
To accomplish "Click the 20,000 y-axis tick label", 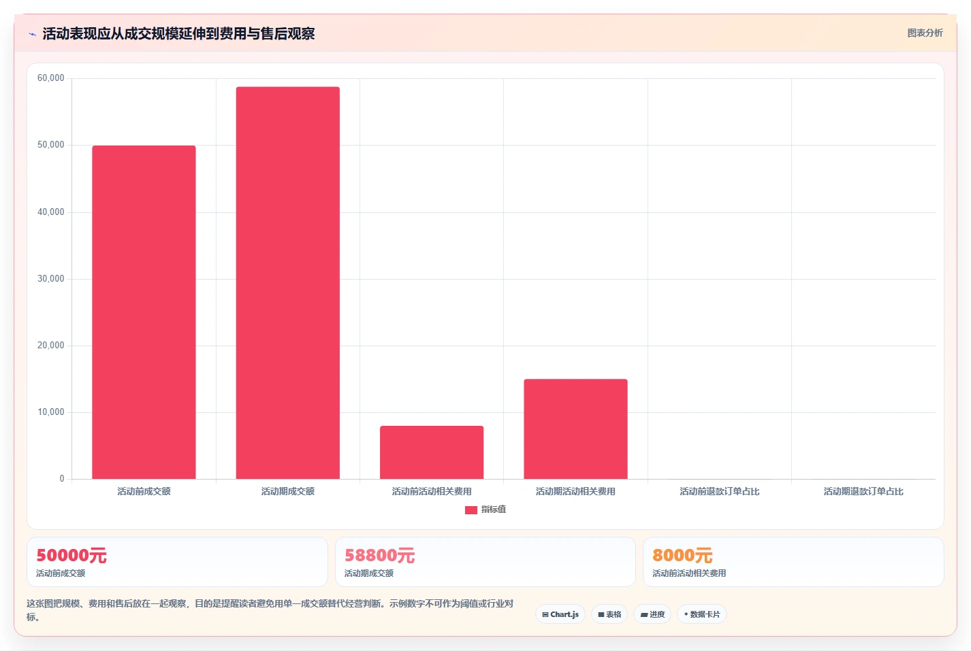I will 51,346.
